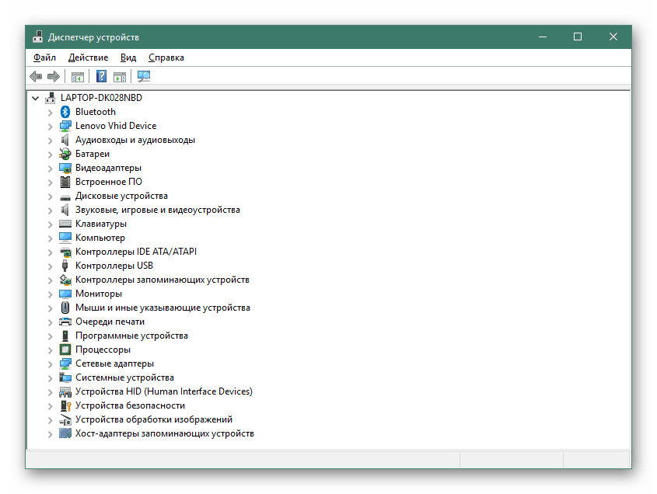The width and height of the screenshot is (657, 494).
Task: Click the Show action pane toolbar icon
Action: 118,76
